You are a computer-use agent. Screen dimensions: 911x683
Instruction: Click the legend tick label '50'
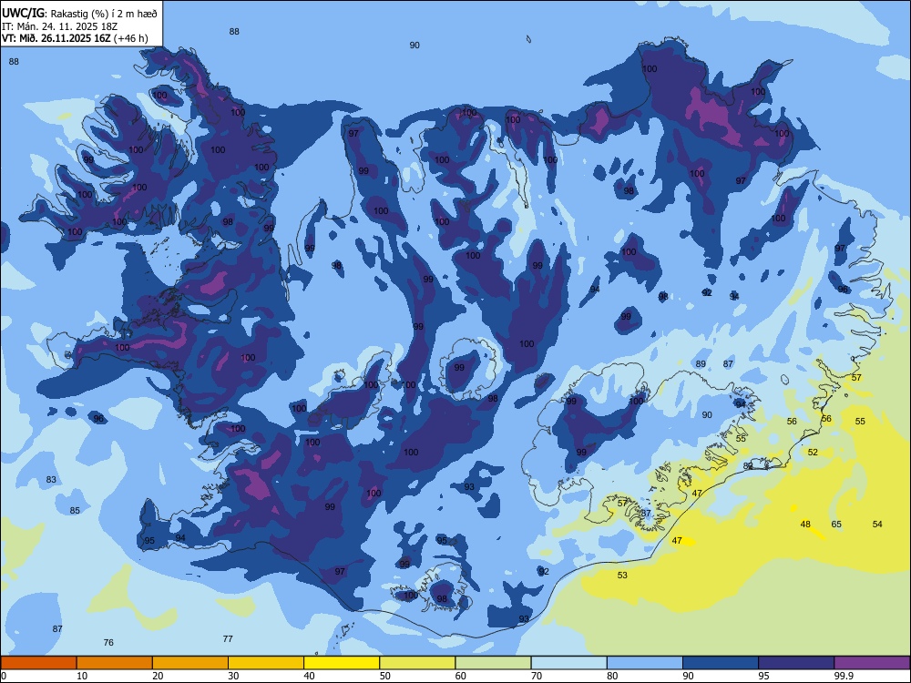click(x=385, y=676)
